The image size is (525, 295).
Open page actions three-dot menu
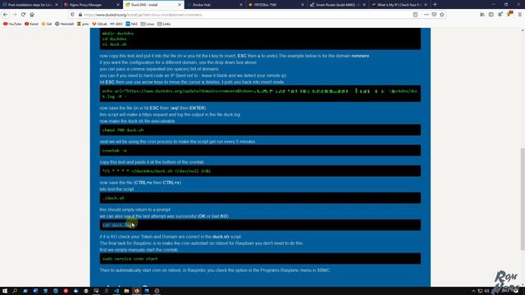coord(427,15)
